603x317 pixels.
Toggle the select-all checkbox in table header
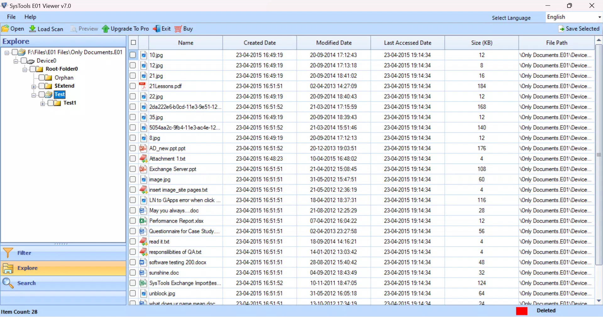click(133, 42)
